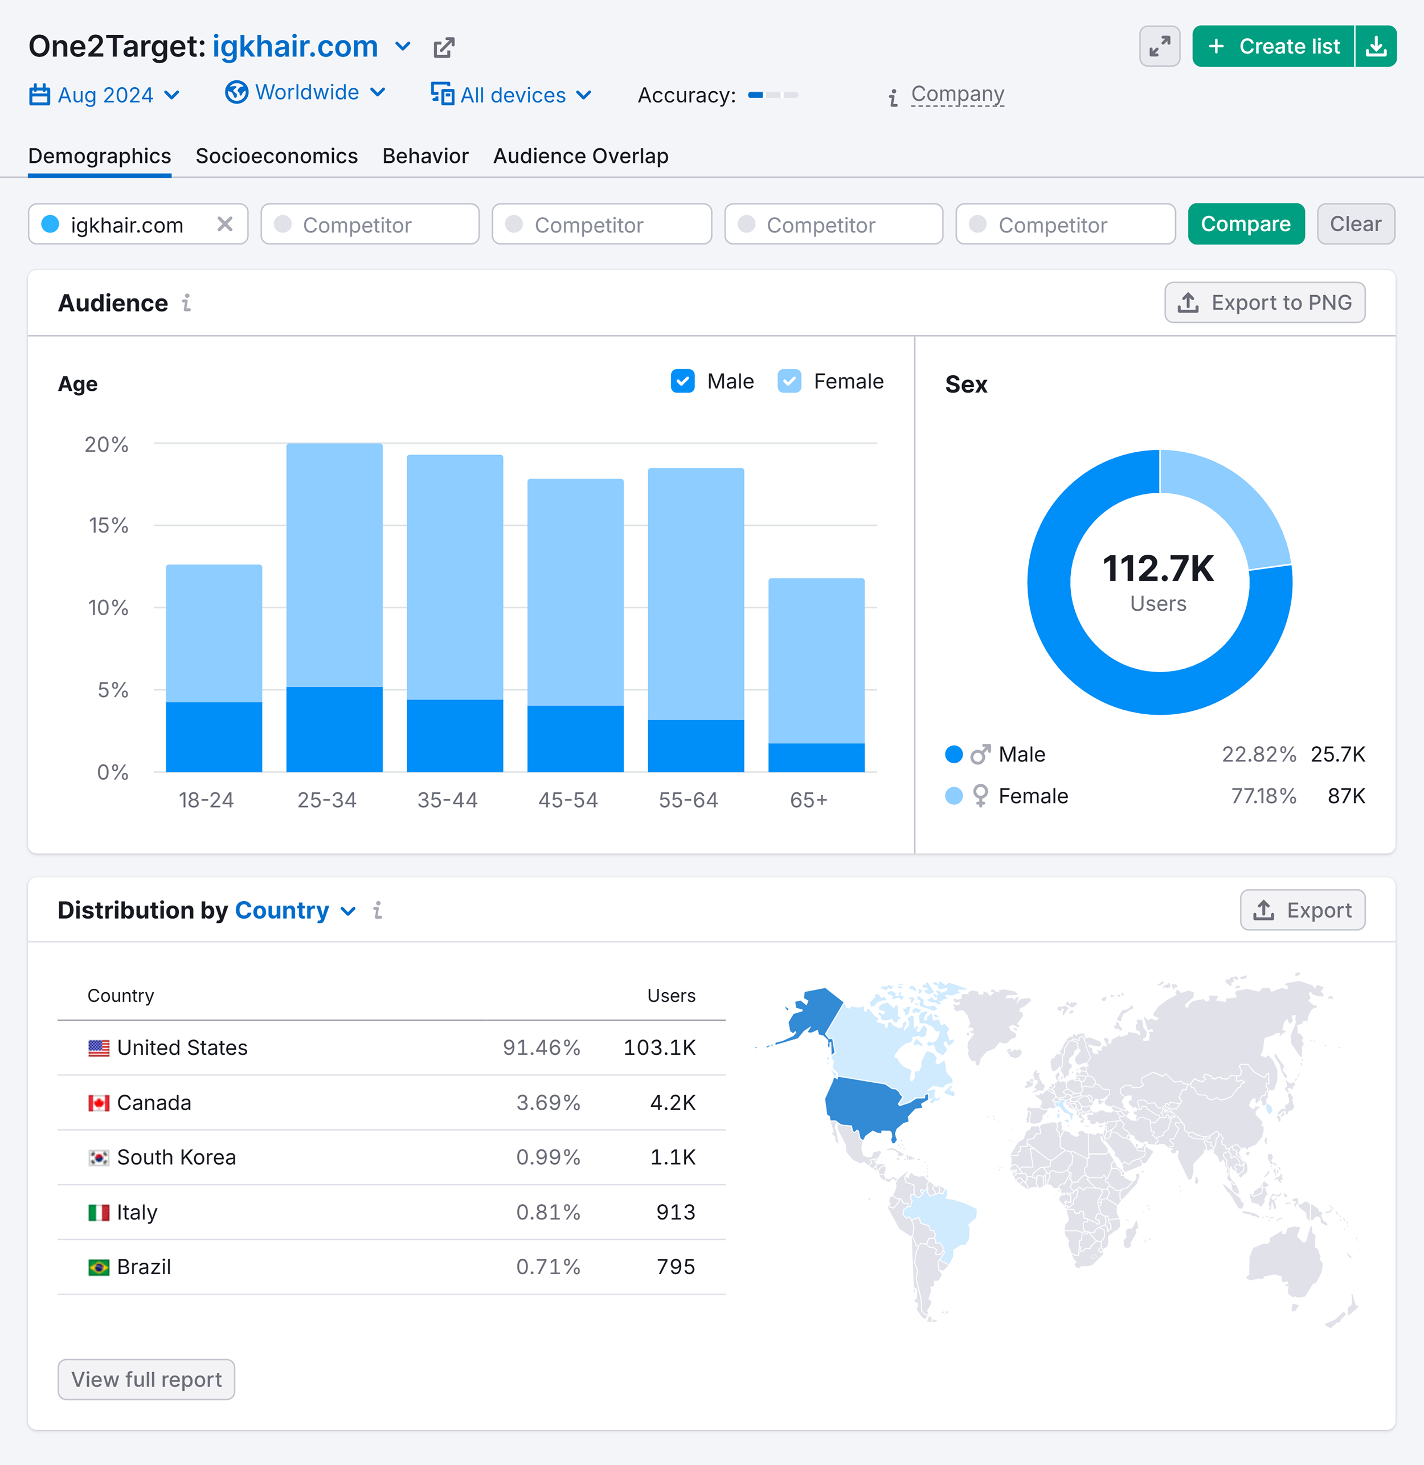Remove igkhair.com filter using the X icon

point(226,224)
